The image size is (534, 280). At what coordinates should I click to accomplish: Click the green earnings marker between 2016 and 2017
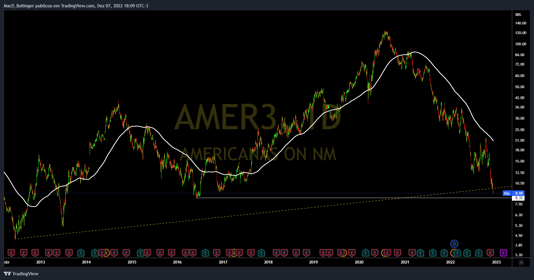205,253
